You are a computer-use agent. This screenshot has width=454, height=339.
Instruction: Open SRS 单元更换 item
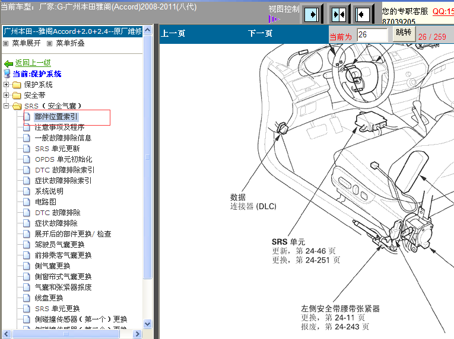coord(58,309)
